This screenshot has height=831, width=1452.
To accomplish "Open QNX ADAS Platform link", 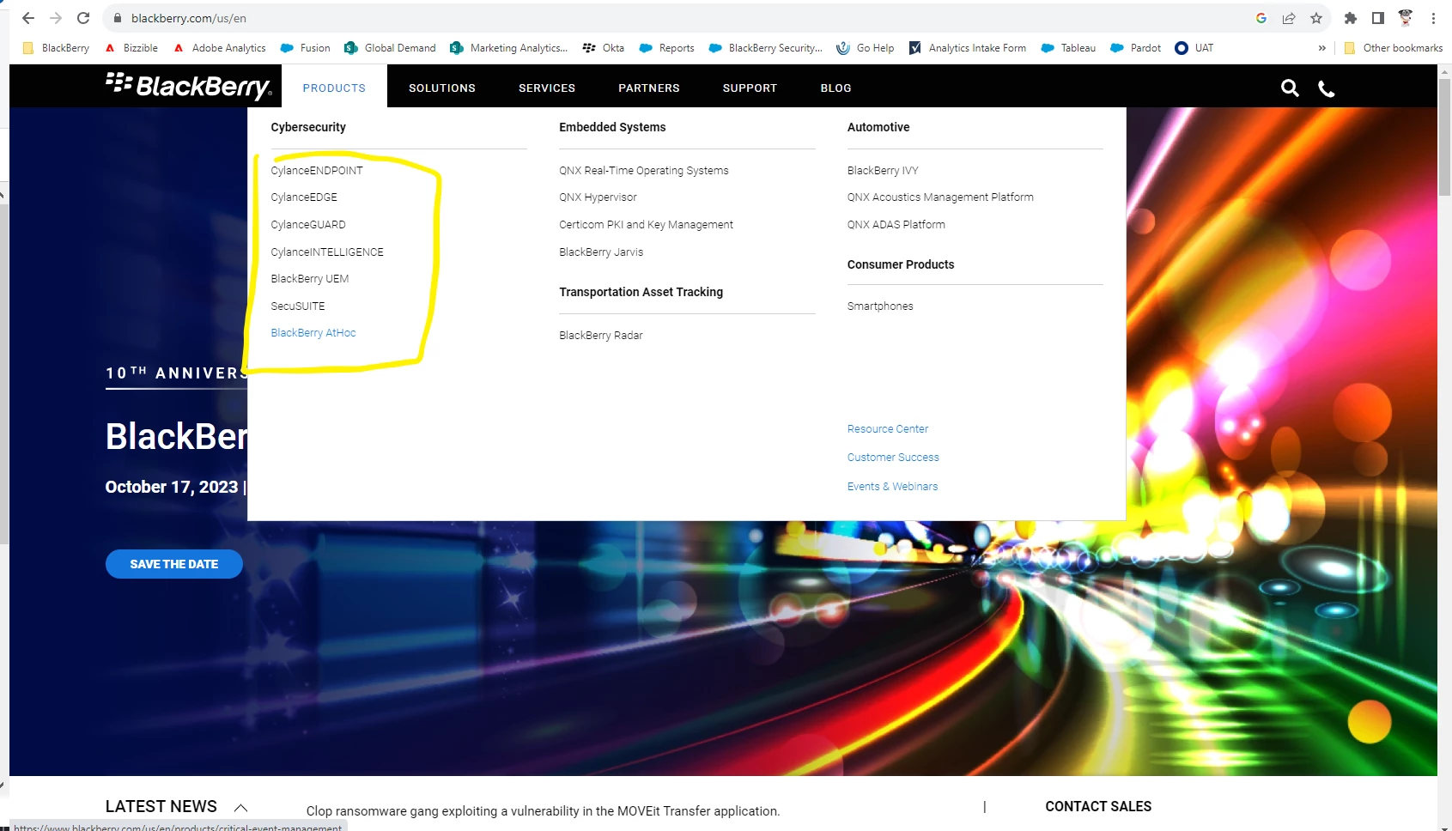I will (896, 225).
